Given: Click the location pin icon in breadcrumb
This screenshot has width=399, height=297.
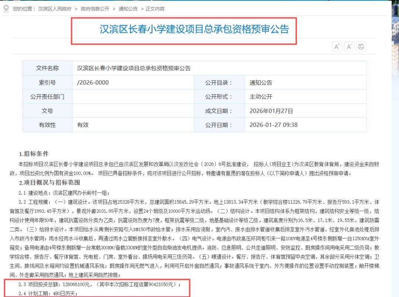Looking at the screenshot, I should 6,8.
